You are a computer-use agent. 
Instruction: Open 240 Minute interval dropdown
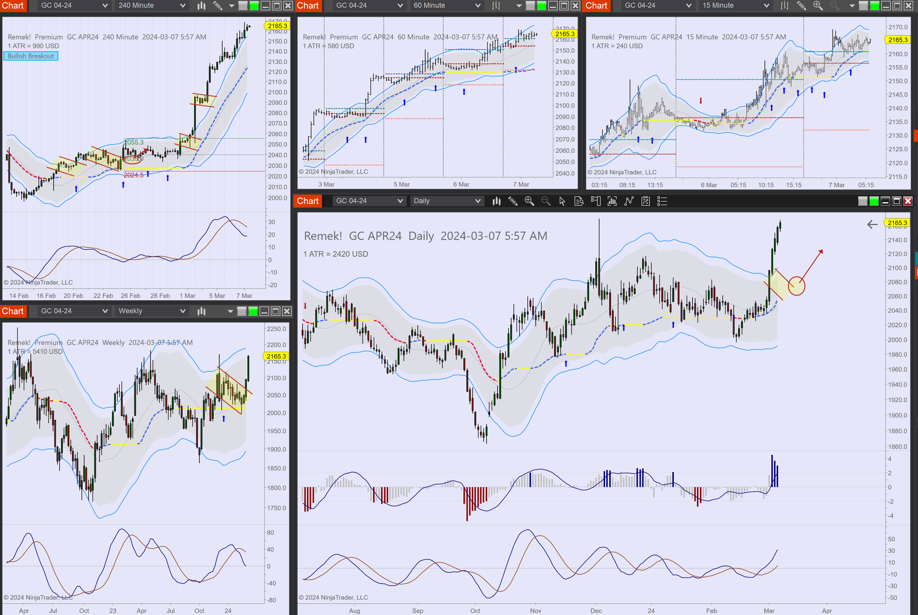pos(152,6)
